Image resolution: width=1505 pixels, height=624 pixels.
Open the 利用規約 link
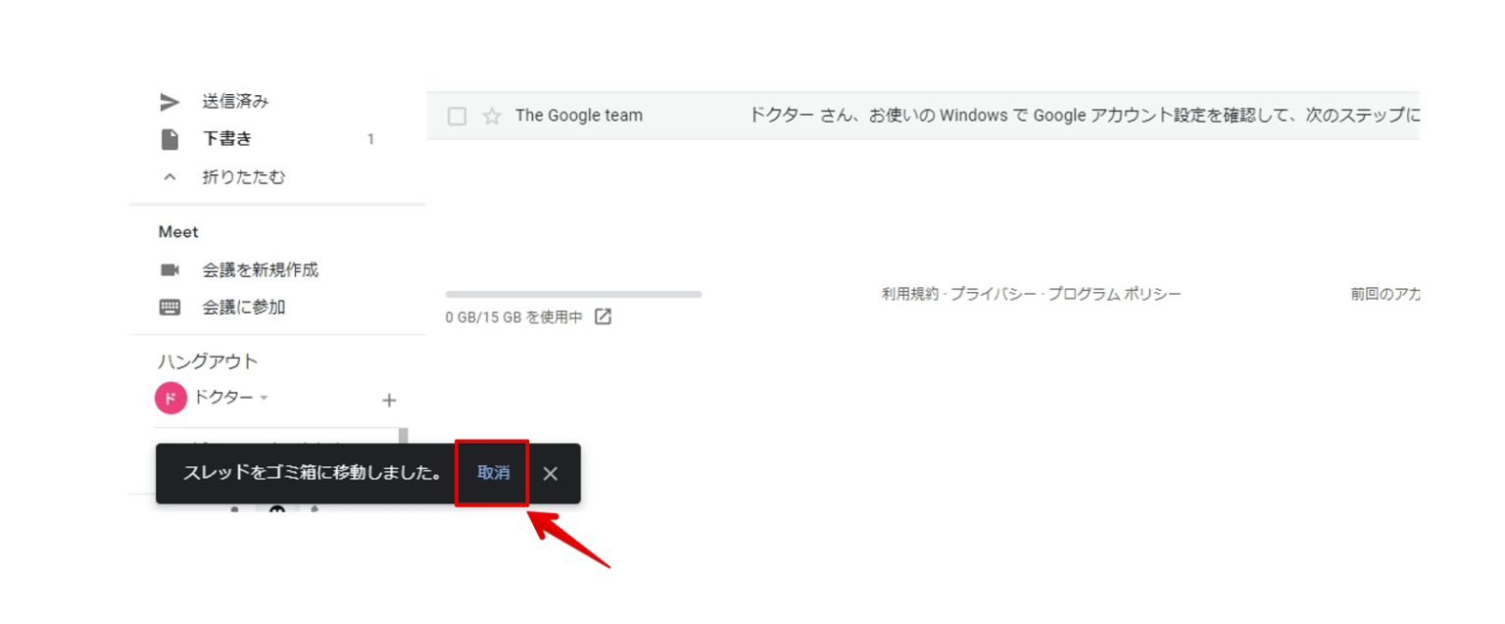click(x=909, y=294)
